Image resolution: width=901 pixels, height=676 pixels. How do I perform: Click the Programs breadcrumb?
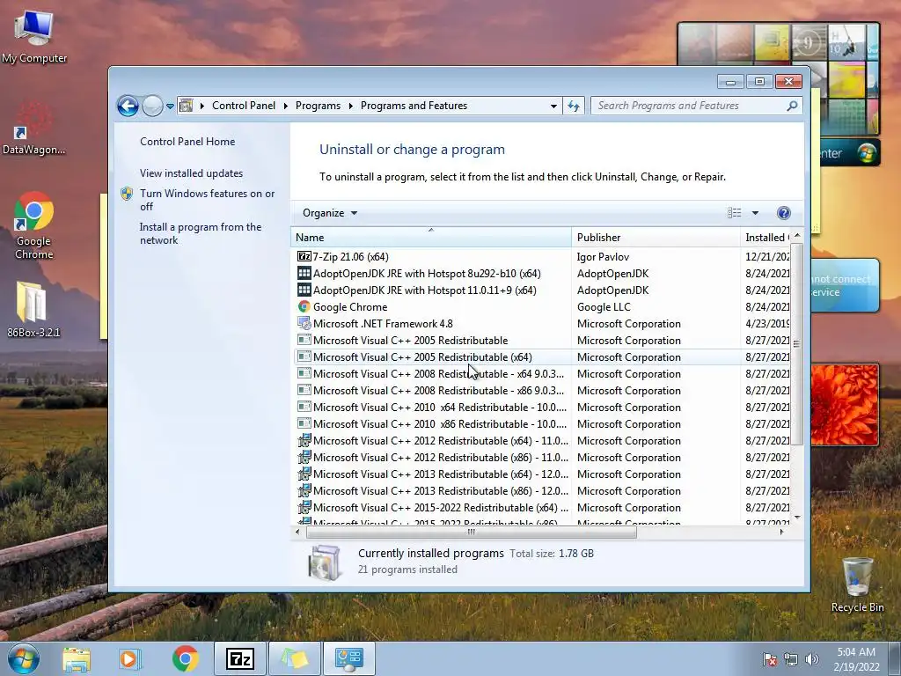click(318, 106)
